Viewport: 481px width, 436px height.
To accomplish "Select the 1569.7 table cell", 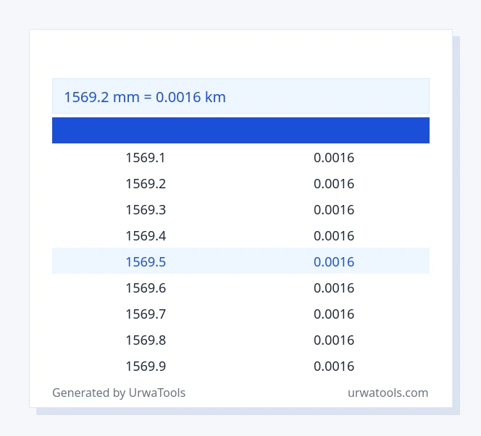I will point(146,314).
